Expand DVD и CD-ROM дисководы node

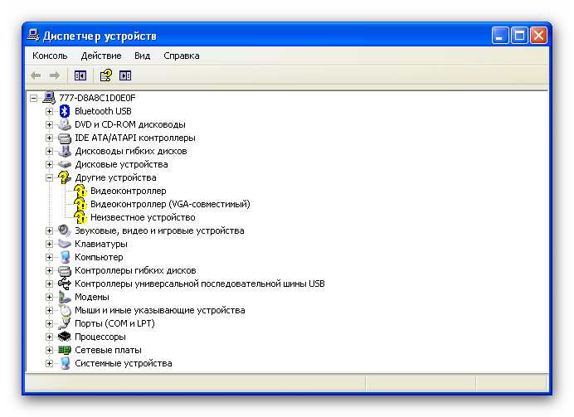49,124
